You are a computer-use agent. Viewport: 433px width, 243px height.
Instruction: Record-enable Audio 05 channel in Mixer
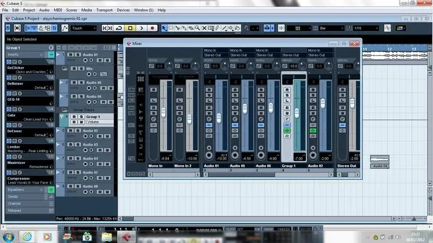(235, 154)
